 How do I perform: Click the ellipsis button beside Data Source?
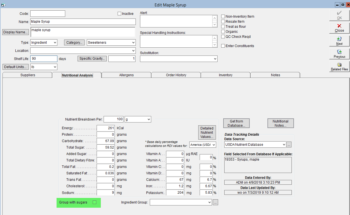(x=289, y=145)
